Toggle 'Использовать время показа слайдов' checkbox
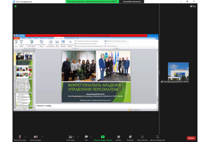This screenshot has width=210, height=142. click(75, 43)
